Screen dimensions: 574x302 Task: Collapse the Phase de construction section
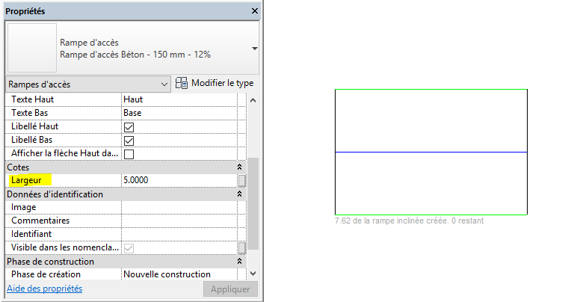click(239, 261)
